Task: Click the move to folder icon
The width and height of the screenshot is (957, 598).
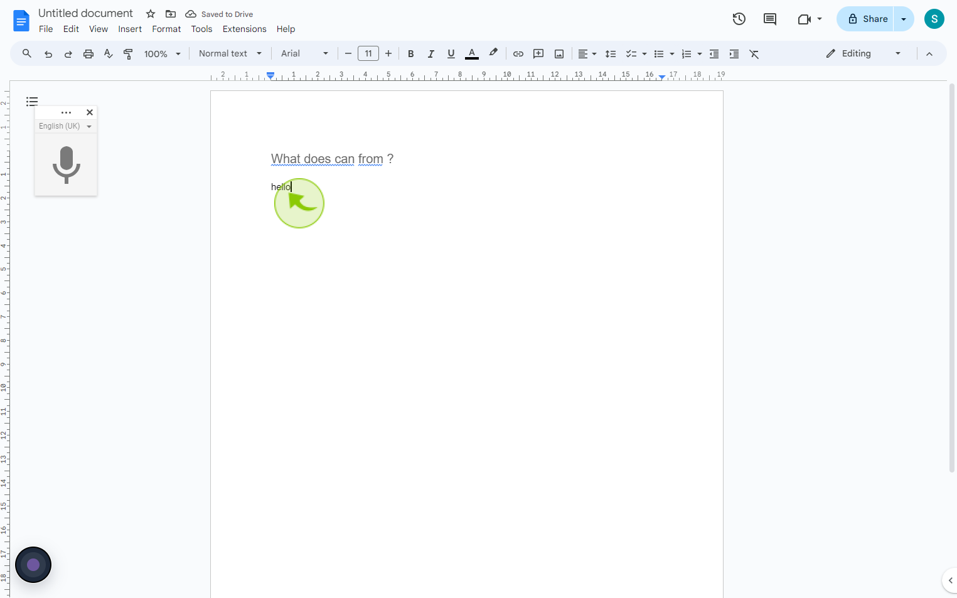Action: click(171, 14)
